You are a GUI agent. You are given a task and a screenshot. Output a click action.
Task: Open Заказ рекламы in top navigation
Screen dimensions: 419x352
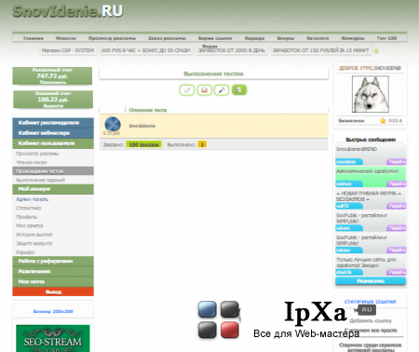click(x=167, y=38)
